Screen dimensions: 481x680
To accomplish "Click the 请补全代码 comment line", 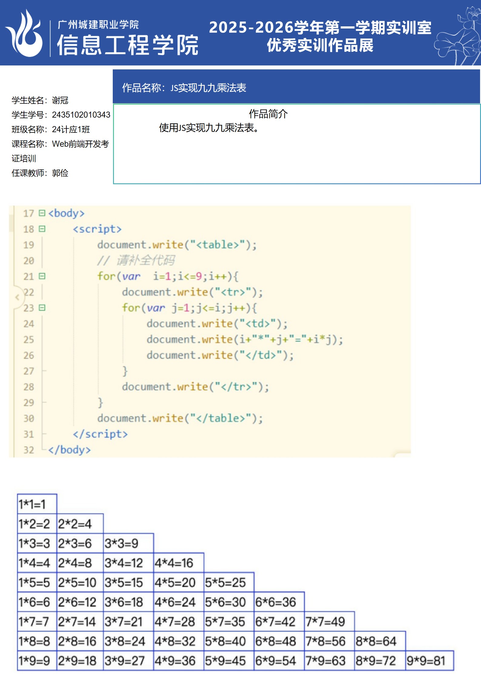I will point(136,260).
